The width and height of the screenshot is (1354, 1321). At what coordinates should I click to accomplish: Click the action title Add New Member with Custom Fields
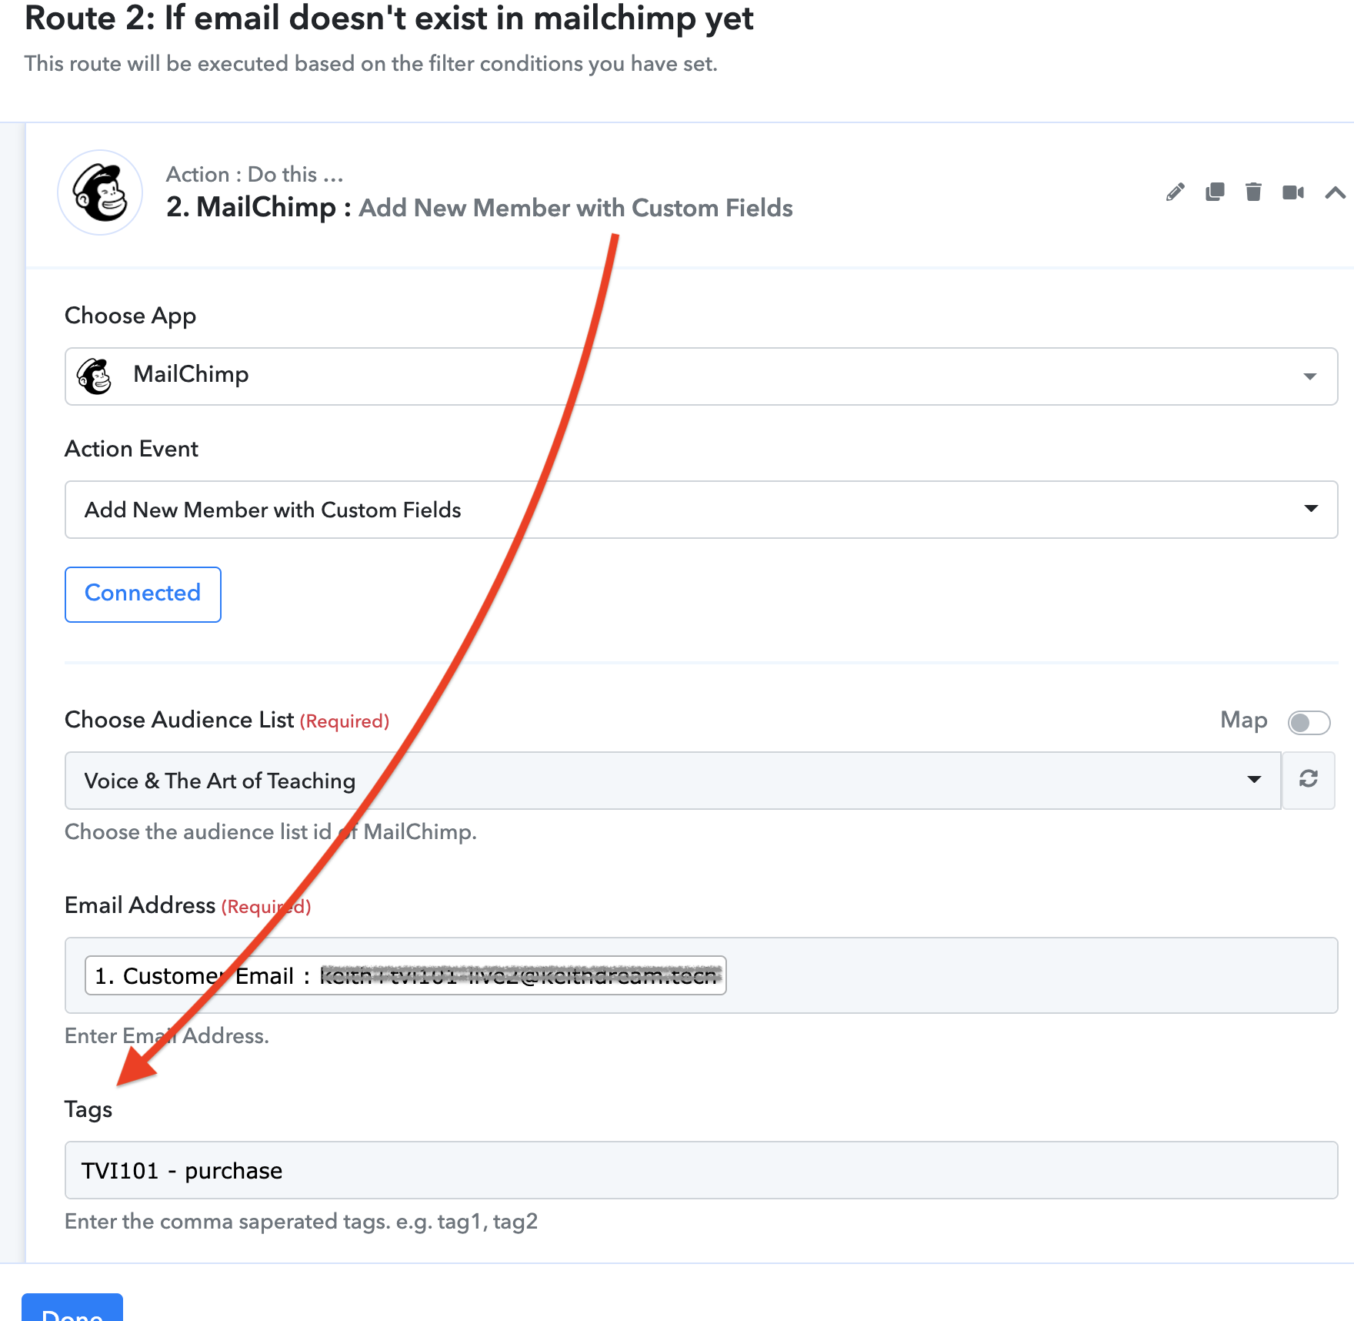575,208
